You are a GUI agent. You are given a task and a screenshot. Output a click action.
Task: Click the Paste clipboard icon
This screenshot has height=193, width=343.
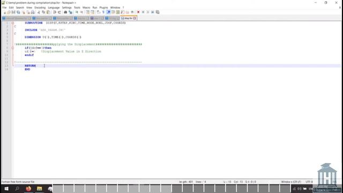coord(48,12)
